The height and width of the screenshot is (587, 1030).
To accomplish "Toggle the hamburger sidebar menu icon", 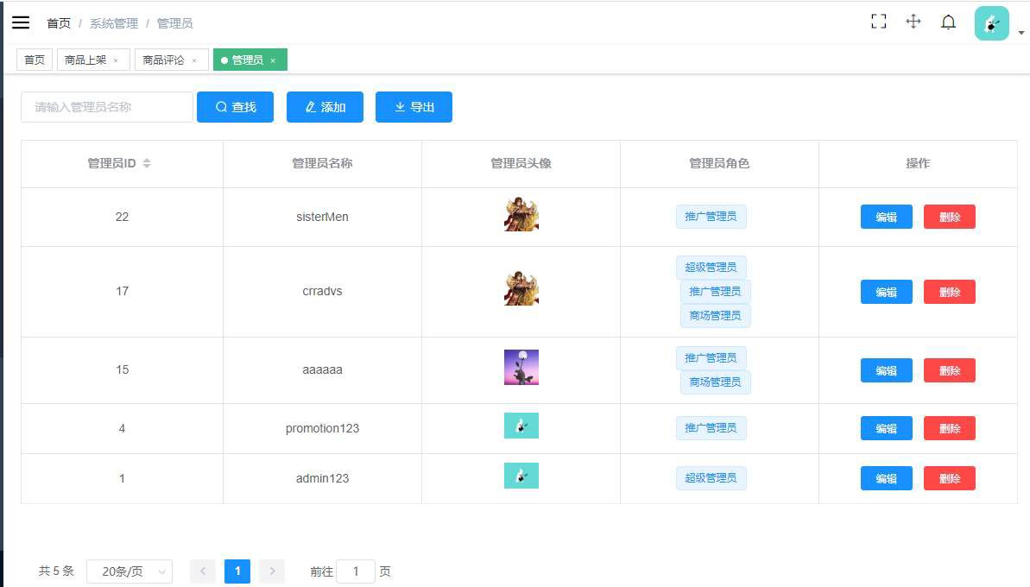I will (21, 22).
